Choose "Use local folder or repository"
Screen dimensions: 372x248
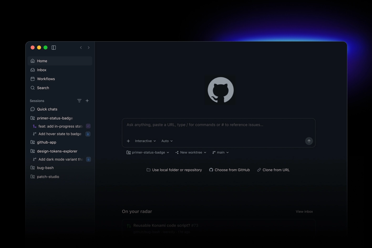click(174, 170)
